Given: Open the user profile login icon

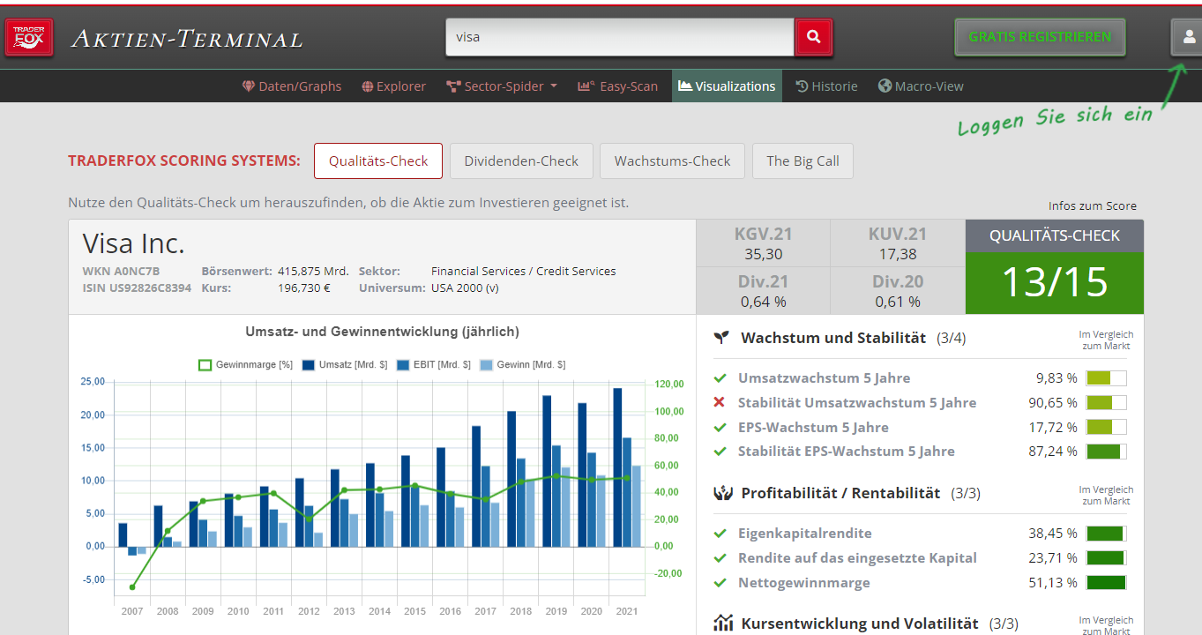Looking at the screenshot, I should coord(1188,37).
